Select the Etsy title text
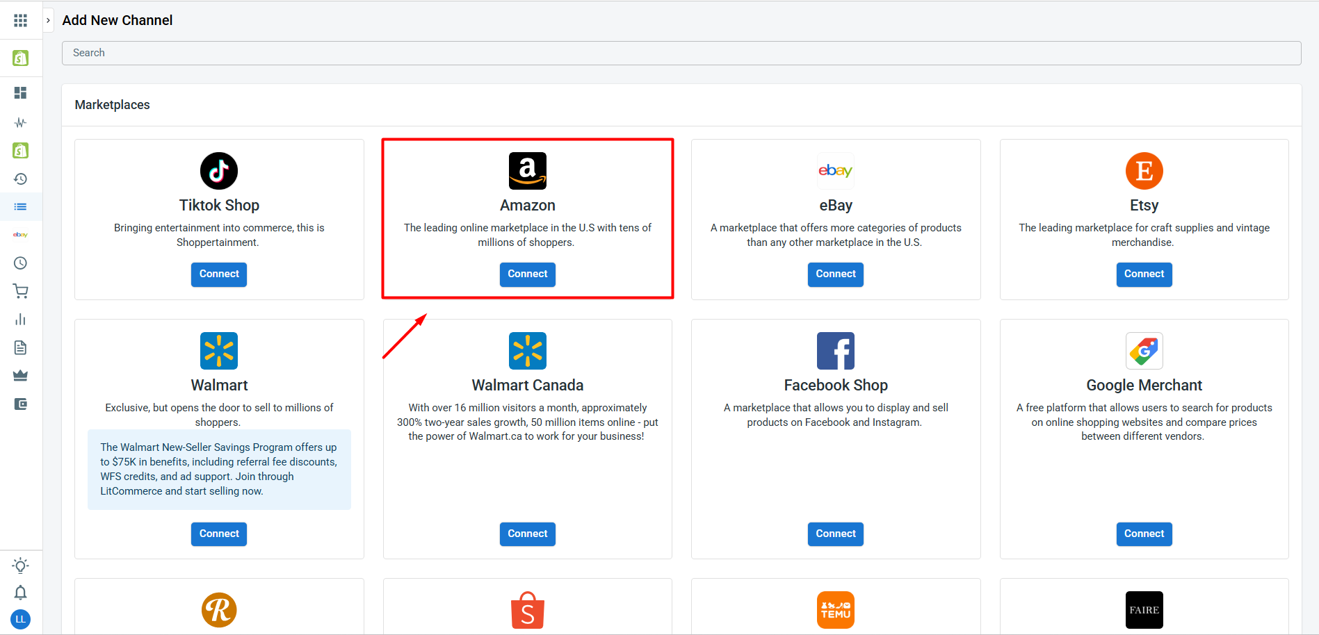The width and height of the screenshot is (1319, 635). coord(1144,206)
